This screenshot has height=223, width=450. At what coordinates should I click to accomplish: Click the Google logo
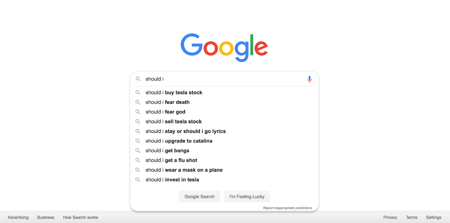click(224, 47)
